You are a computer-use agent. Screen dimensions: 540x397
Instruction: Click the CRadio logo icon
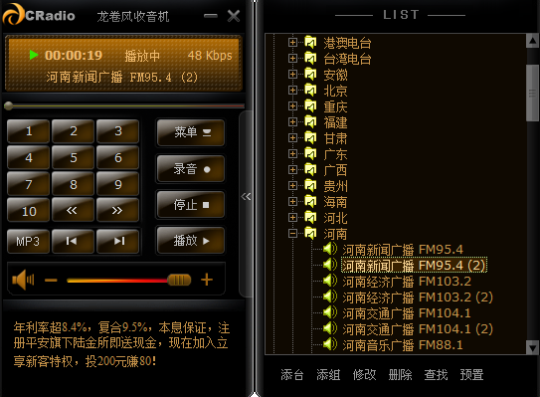click(x=14, y=15)
